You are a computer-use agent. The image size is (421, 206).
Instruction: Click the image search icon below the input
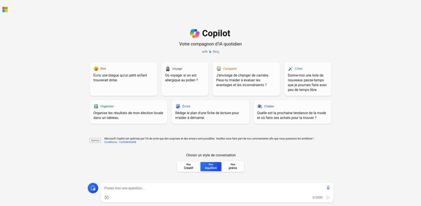point(107,197)
